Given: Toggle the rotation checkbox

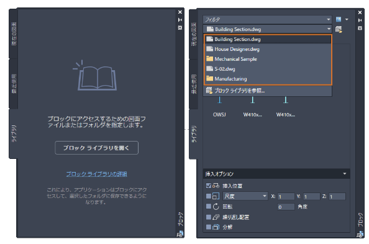Looking at the screenshot, I should tap(209, 206).
